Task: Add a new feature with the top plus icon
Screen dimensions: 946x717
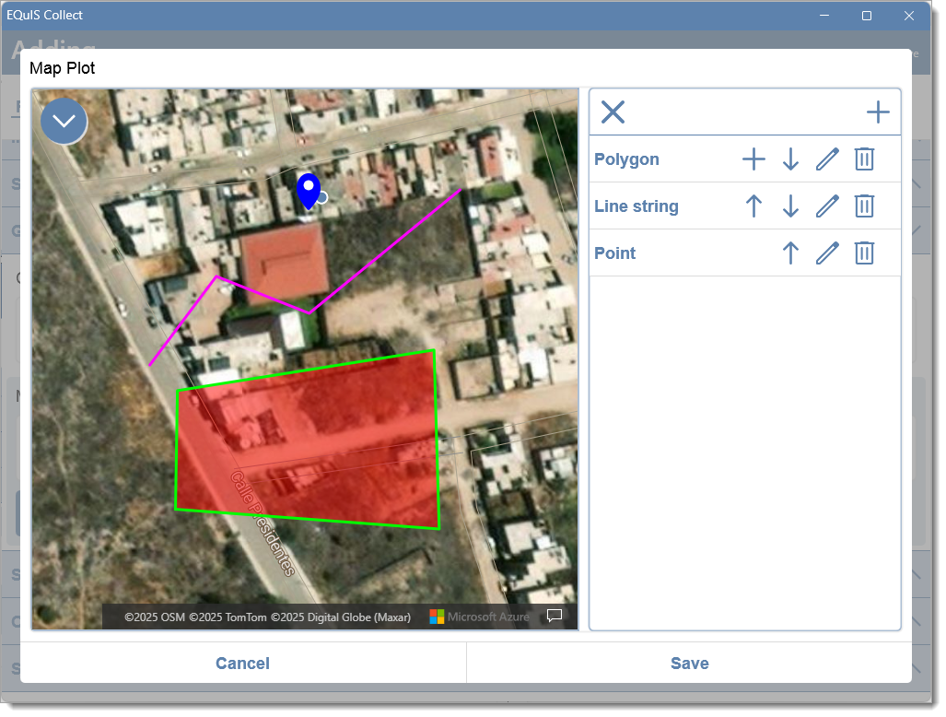Action: [877, 112]
